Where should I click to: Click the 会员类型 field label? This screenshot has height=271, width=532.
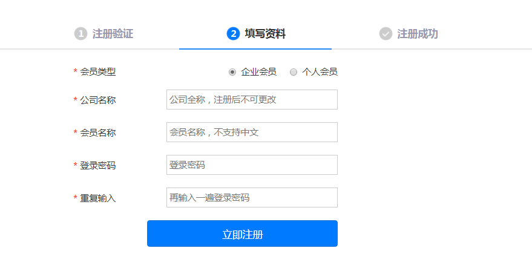97,72
